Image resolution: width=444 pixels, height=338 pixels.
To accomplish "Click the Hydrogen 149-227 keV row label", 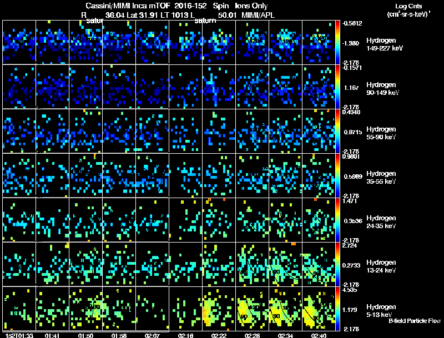I will point(384,44).
